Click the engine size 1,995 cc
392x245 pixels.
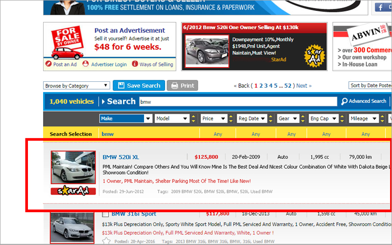[319, 157]
